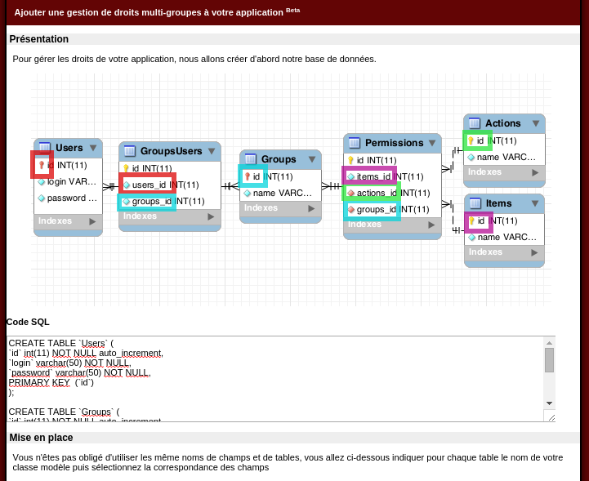
Task: Click inside the Code SQL text area
Action: coord(275,379)
